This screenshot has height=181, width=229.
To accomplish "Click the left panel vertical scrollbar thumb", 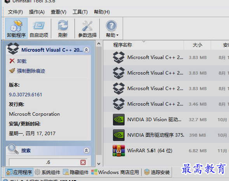I will point(99,101).
